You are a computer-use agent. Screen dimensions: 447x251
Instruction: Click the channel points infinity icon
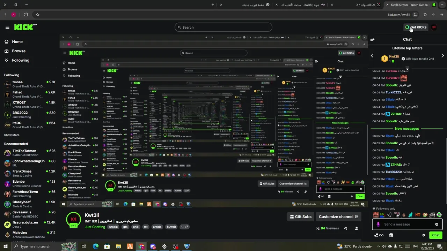click(x=379, y=235)
